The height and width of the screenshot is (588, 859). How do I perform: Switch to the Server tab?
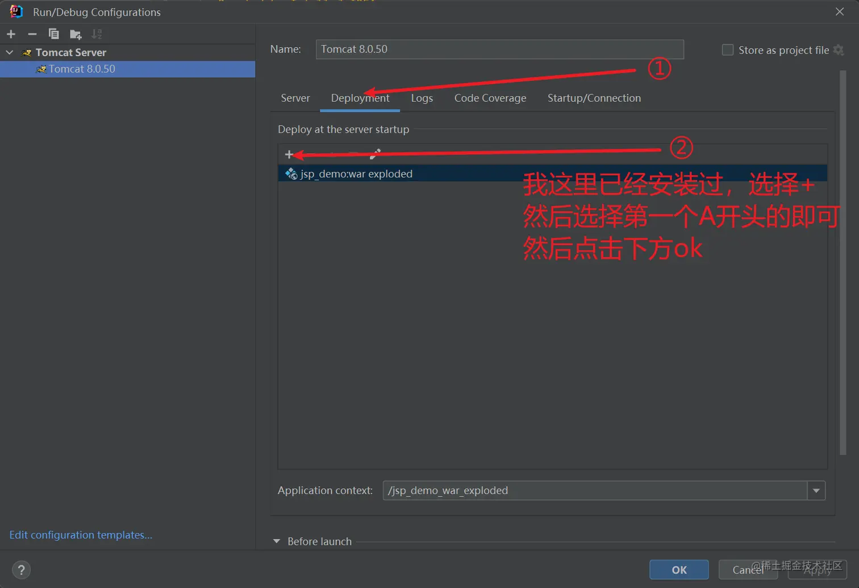pos(295,98)
